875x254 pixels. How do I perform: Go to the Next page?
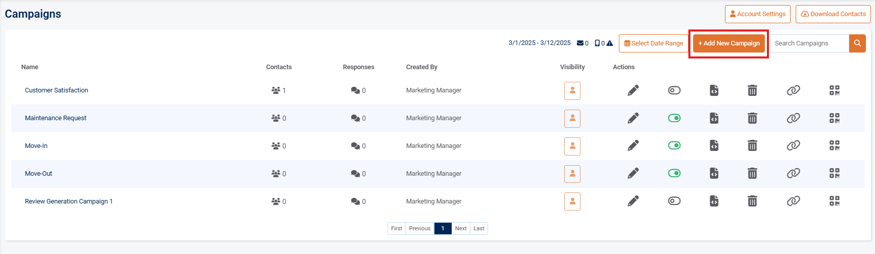461,228
